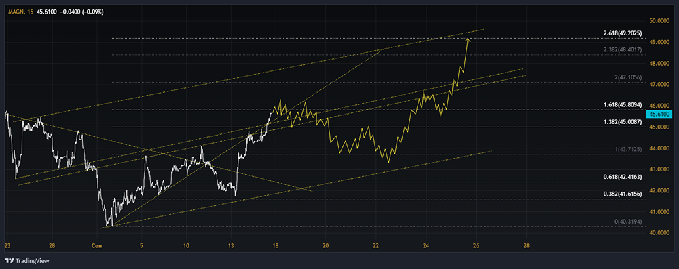Image resolution: width=679 pixels, height=269 pixels.
Task: Click the 2(47.1056) Fibonacci label
Action: tap(628, 77)
